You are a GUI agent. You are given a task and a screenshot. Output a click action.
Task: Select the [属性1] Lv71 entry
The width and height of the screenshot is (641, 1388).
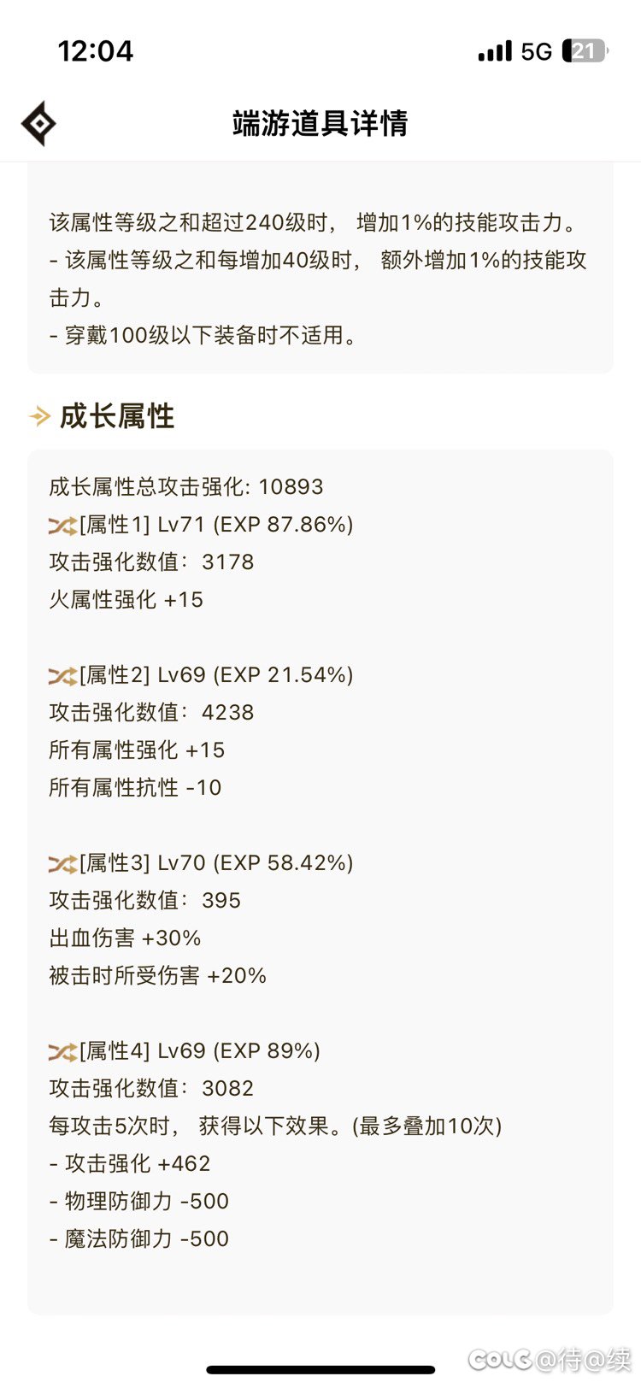pos(215,525)
